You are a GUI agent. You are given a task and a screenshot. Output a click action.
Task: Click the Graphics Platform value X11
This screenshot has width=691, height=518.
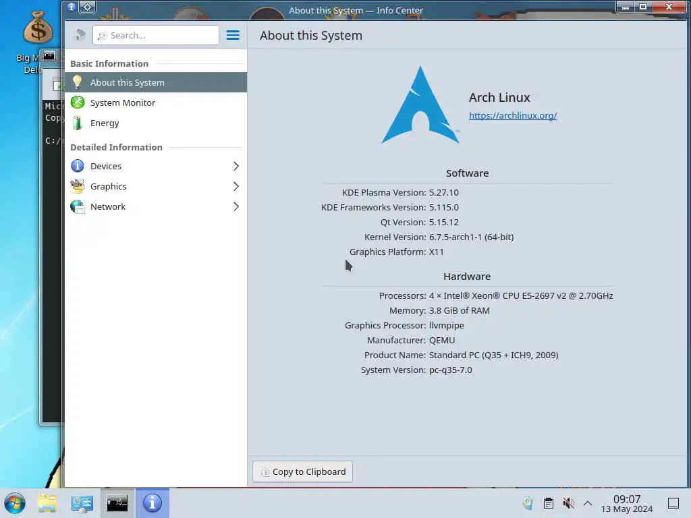tap(437, 252)
